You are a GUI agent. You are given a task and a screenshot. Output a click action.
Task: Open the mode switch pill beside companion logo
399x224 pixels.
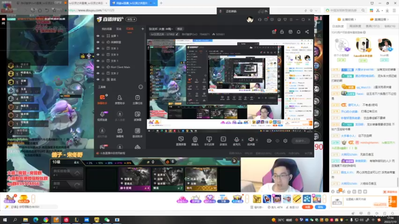[131, 19]
